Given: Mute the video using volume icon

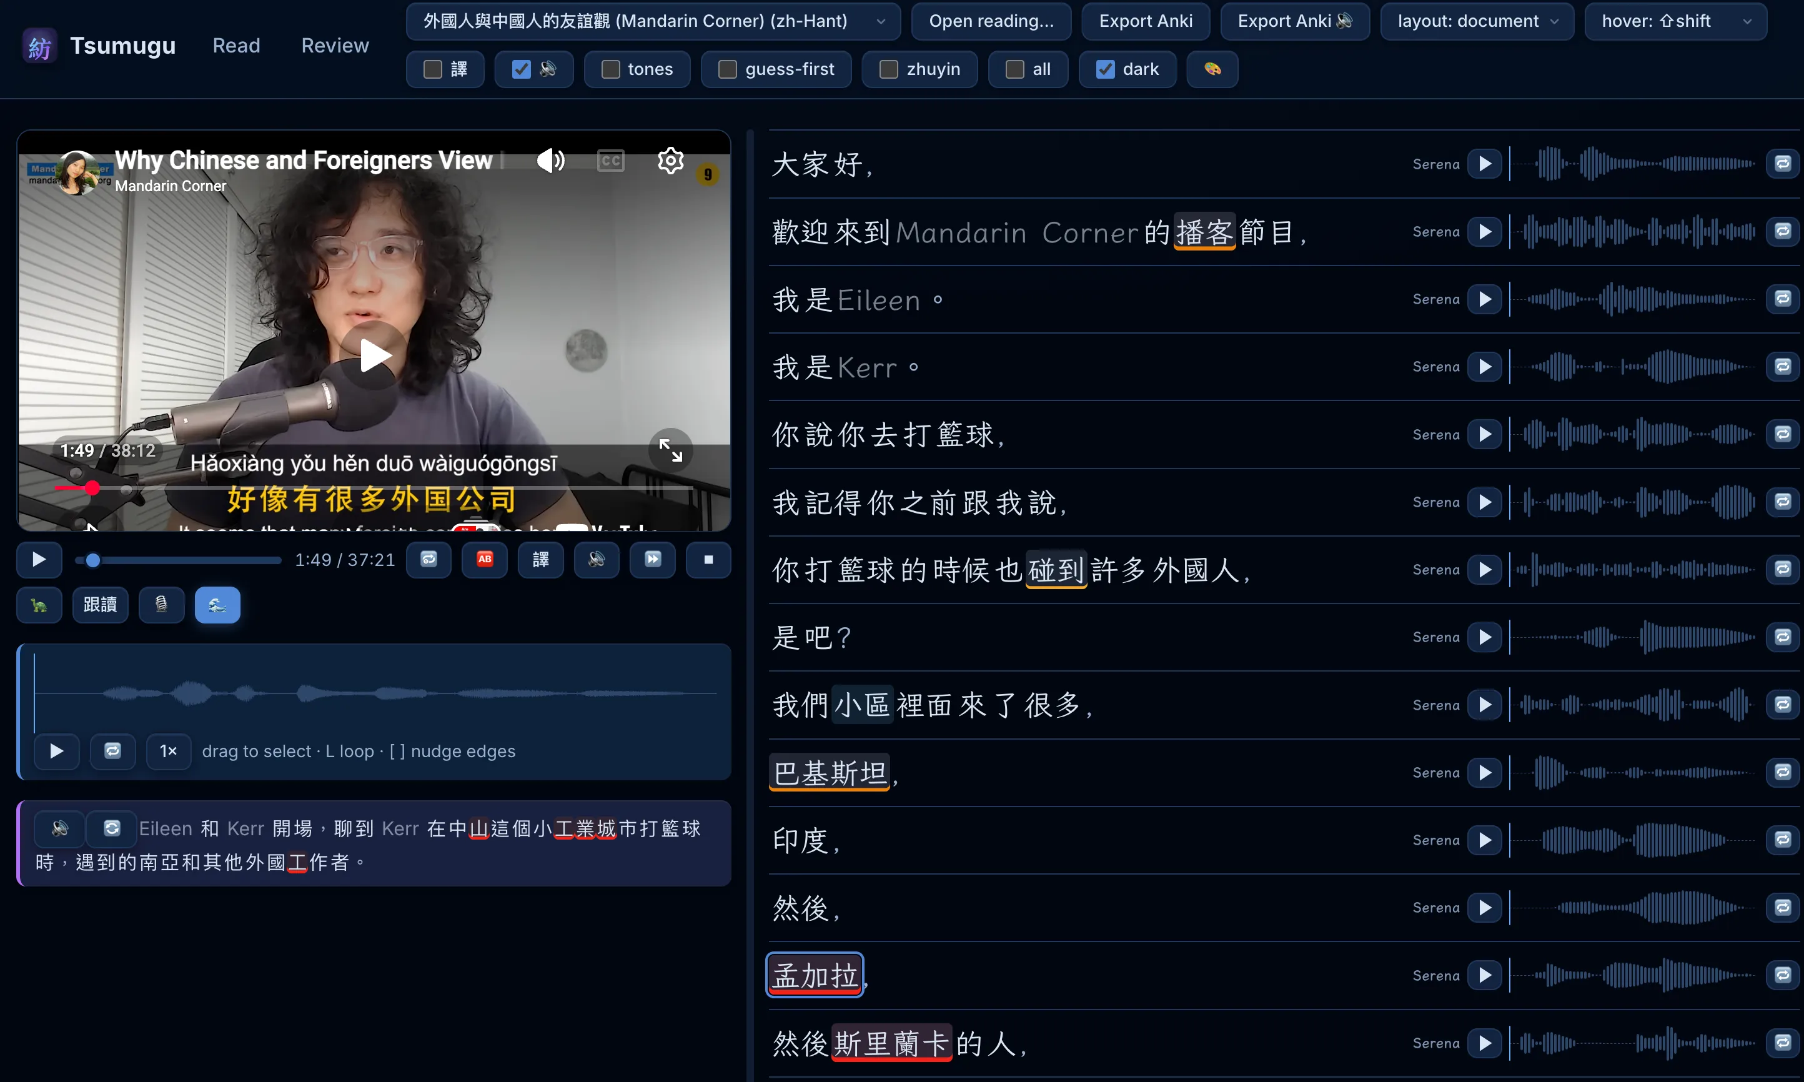Looking at the screenshot, I should coord(550,161).
